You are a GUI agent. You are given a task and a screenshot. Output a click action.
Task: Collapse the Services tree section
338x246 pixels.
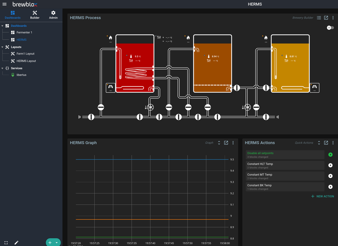click(x=3, y=68)
